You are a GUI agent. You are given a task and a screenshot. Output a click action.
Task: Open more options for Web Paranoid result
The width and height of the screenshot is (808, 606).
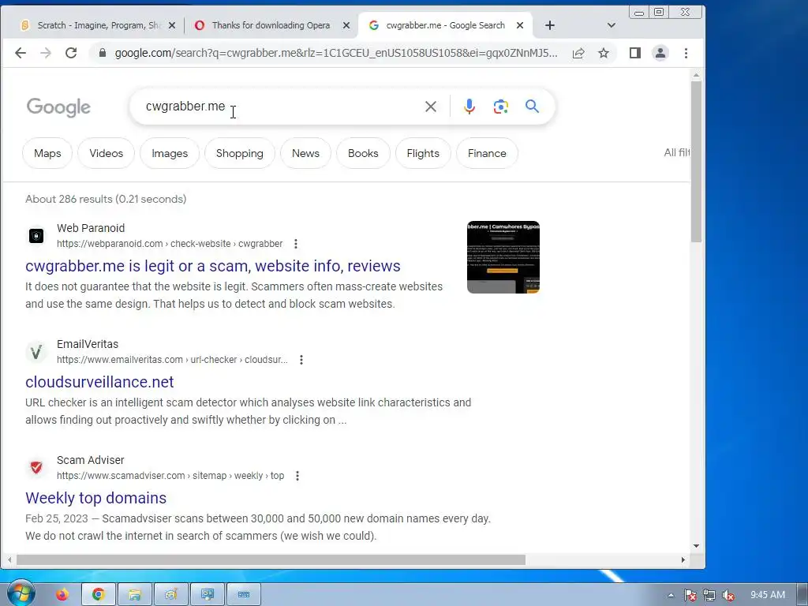[295, 244]
